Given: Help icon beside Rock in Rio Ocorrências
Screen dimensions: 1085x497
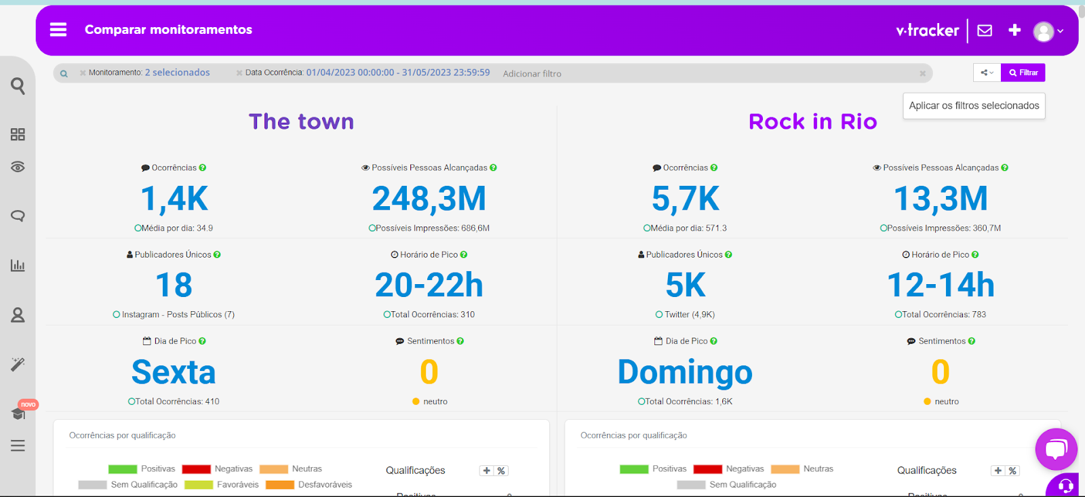Looking at the screenshot, I should coord(714,167).
